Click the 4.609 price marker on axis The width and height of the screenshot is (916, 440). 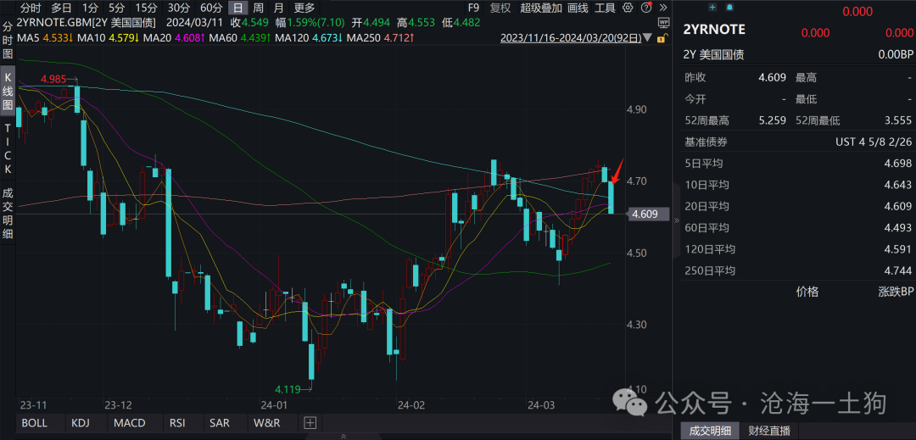646,214
